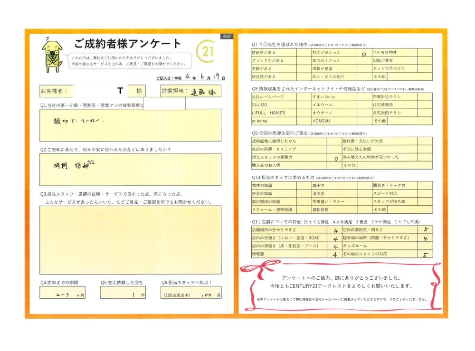
Task: Click the Century 21 logo
Action: 206,53
